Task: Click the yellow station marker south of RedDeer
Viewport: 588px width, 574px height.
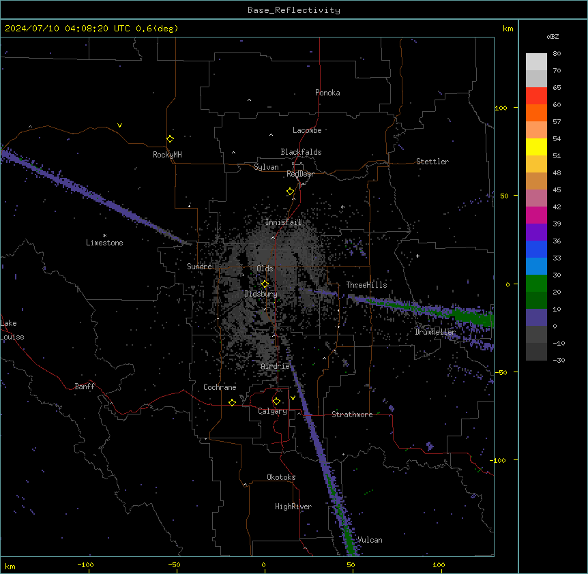Action: click(290, 192)
